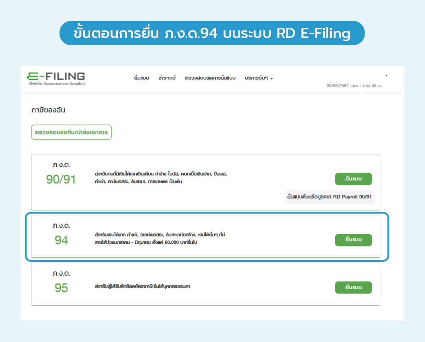Image resolution: width=425 pixels, height=342 pixels.
Task: Open the ยื่นแบบ menu in top navigation
Action: tap(141, 78)
